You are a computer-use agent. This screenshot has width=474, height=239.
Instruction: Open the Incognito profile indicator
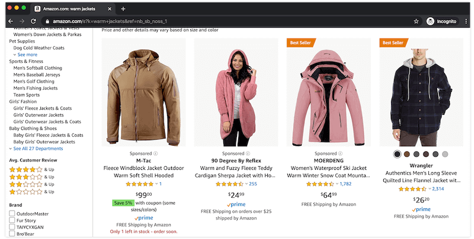coord(442,21)
